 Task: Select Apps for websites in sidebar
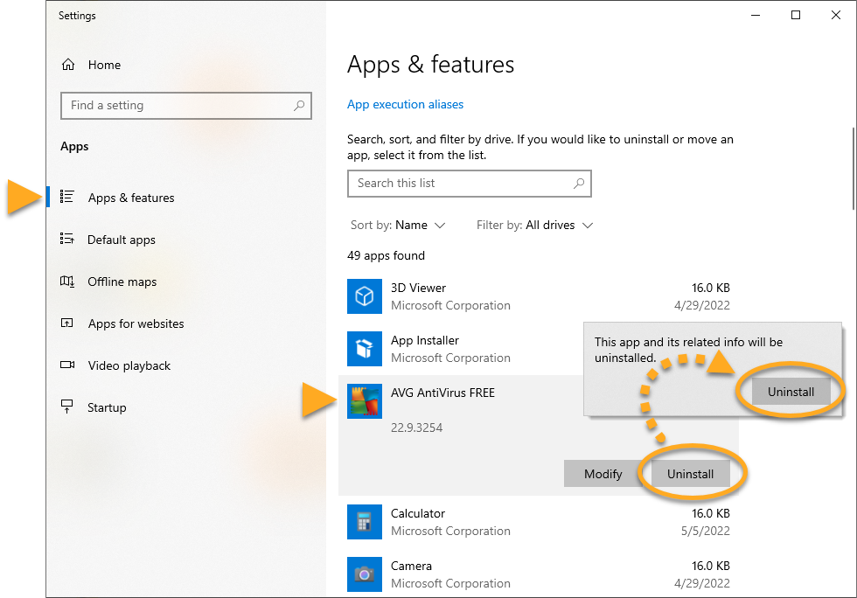[136, 323]
